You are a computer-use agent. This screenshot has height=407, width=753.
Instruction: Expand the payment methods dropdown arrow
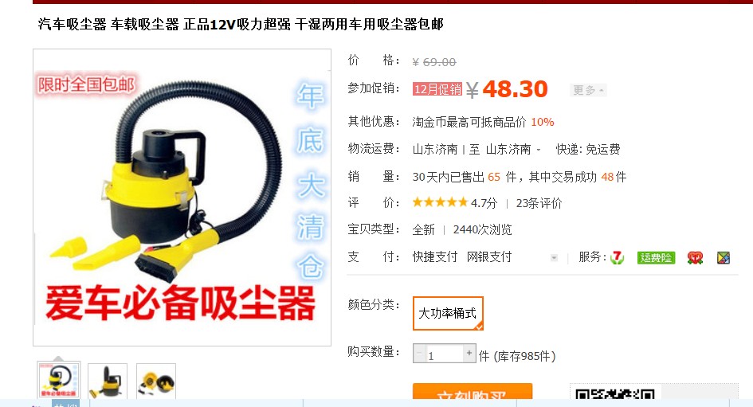click(x=554, y=258)
